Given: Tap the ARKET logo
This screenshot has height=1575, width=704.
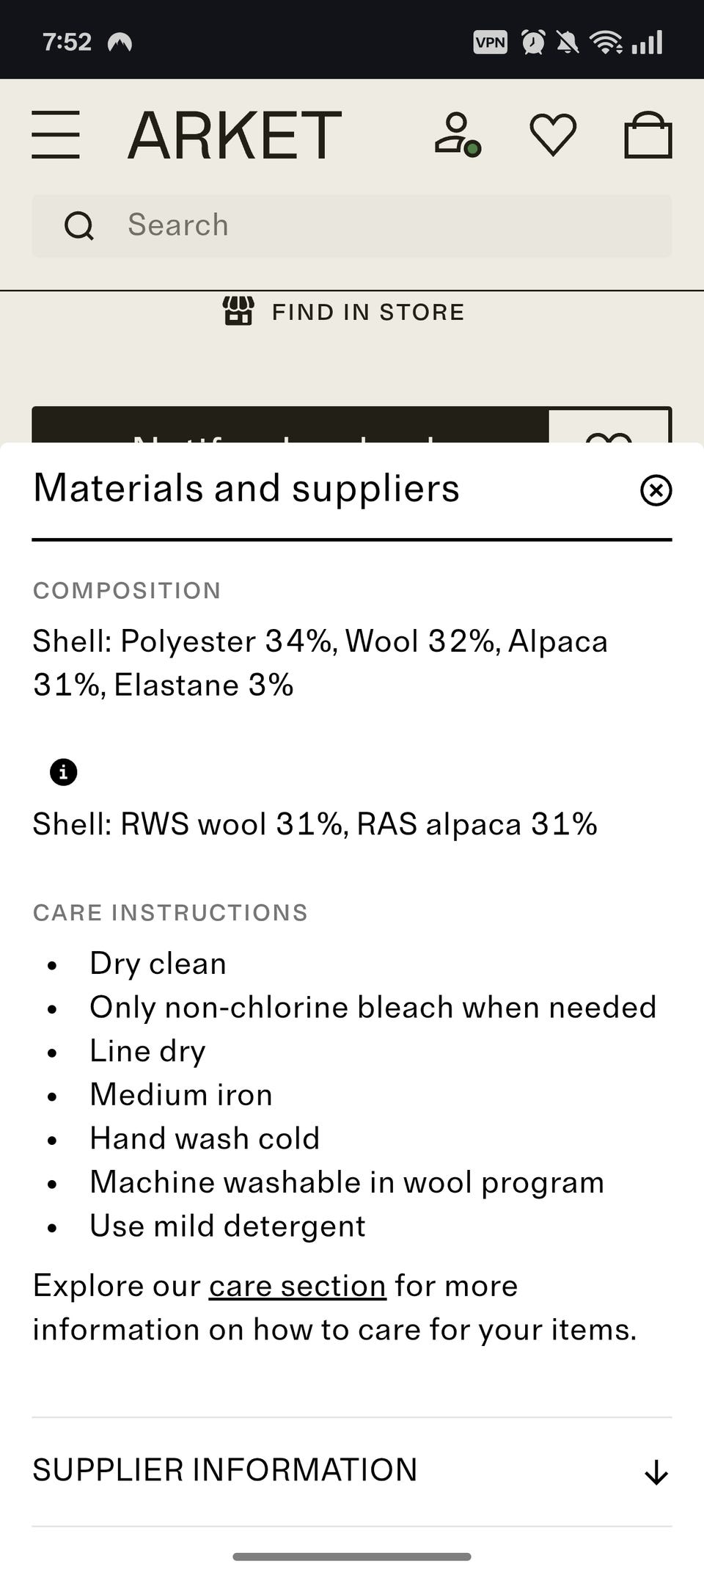Looking at the screenshot, I should (x=235, y=135).
